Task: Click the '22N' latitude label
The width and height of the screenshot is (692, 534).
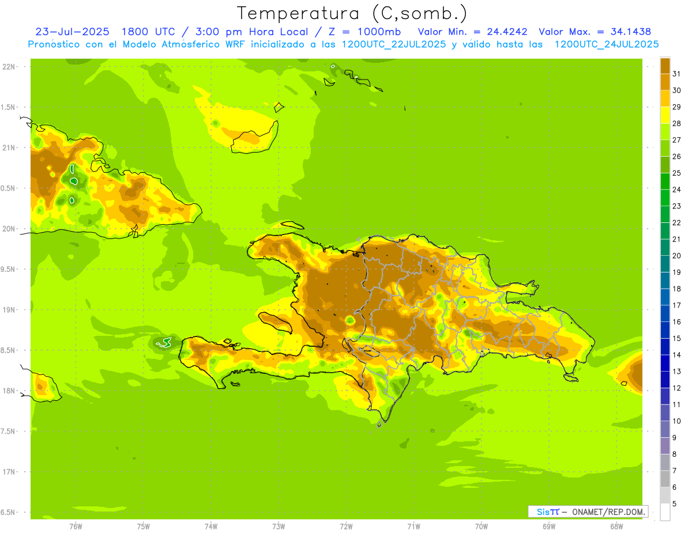Action: (9, 67)
